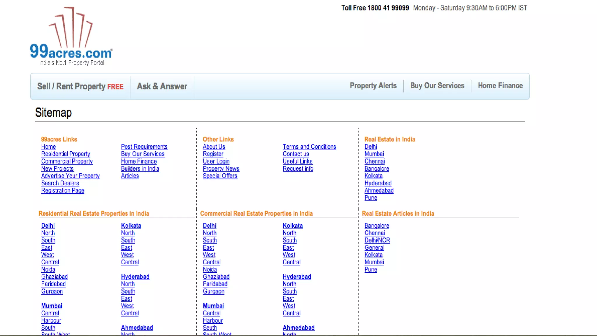Click the 99acres.com logo
The height and width of the screenshot is (336, 597).
pos(71,36)
